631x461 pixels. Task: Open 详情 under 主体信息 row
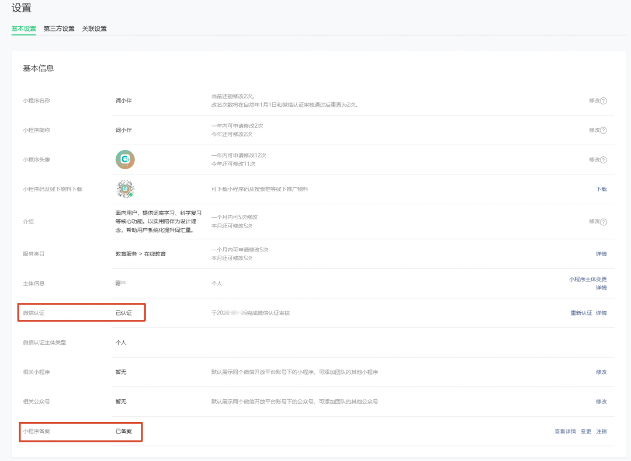click(x=601, y=288)
